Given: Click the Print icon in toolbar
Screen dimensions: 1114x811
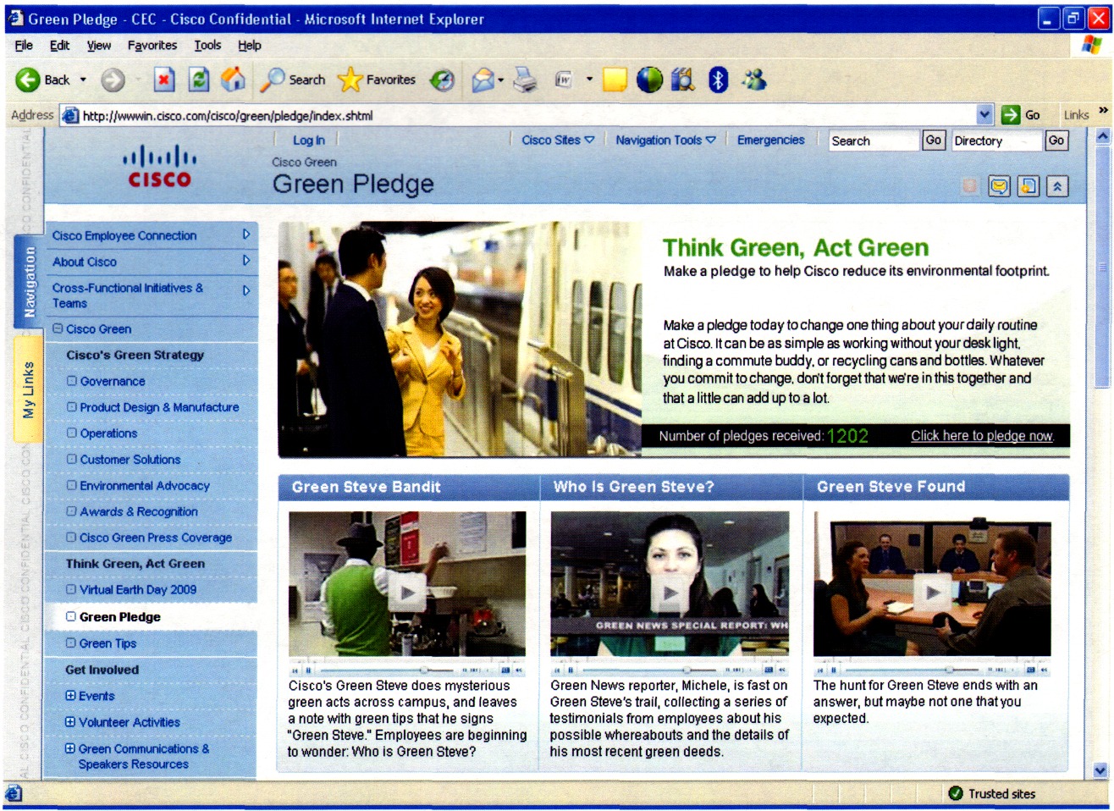Looking at the screenshot, I should coord(526,80).
